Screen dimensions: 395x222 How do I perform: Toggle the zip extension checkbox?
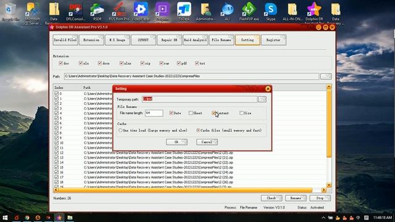(143, 63)
